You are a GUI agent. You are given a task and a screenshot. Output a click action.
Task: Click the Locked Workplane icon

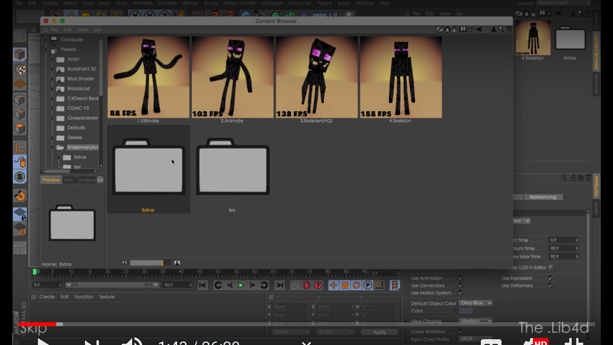[20, 214]
